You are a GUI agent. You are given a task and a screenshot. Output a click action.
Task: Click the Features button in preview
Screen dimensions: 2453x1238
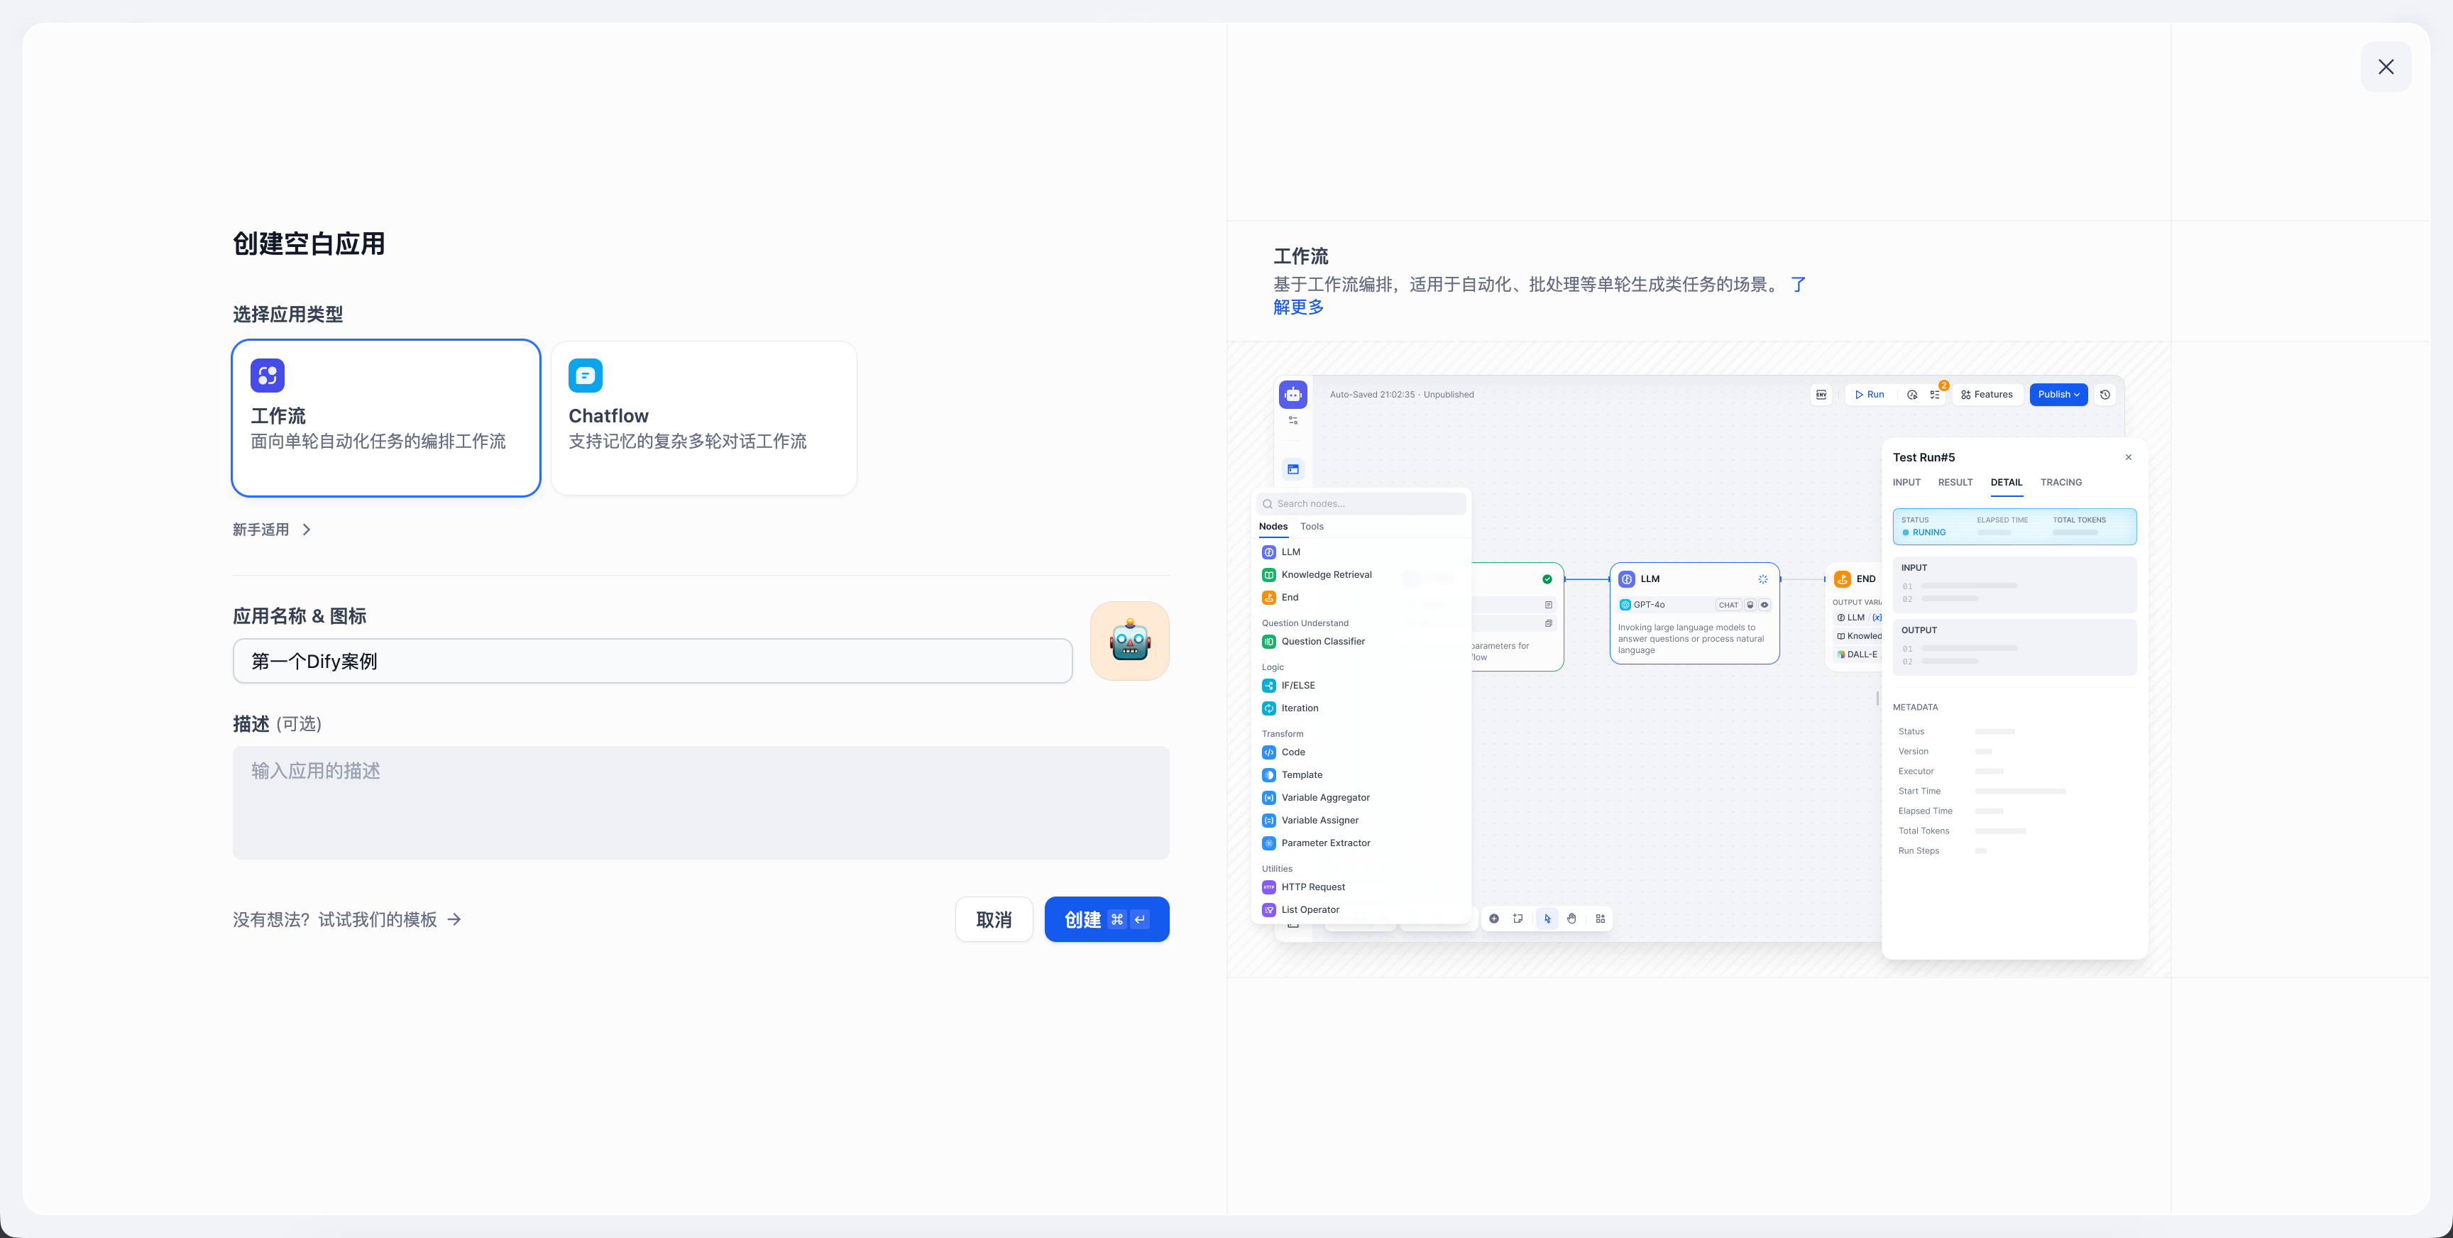click(1987, 394)
